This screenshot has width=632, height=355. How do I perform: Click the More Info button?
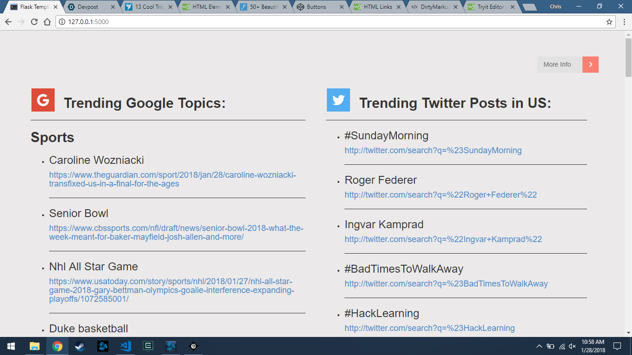[x=568, y=65]
